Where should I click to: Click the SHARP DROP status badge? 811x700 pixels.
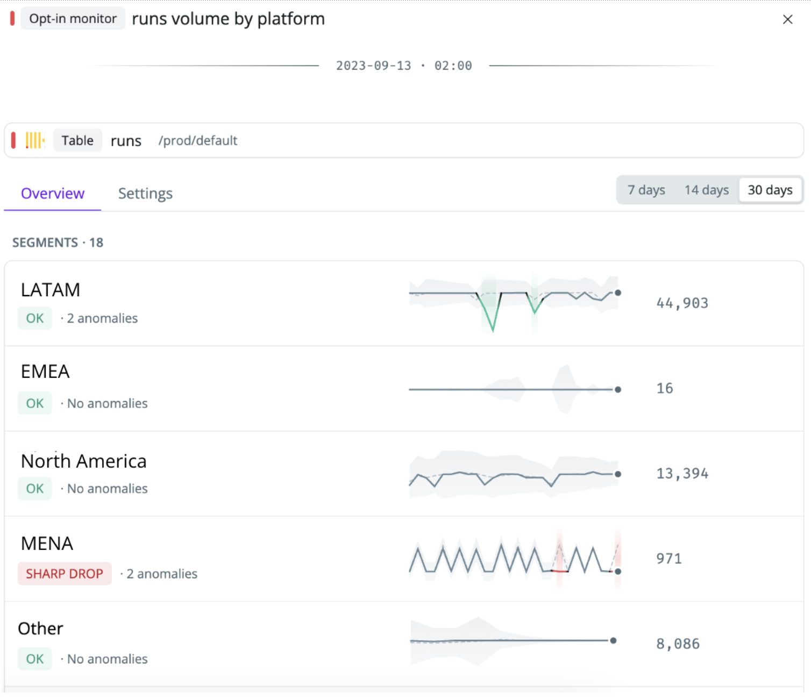tap(65, 574)
